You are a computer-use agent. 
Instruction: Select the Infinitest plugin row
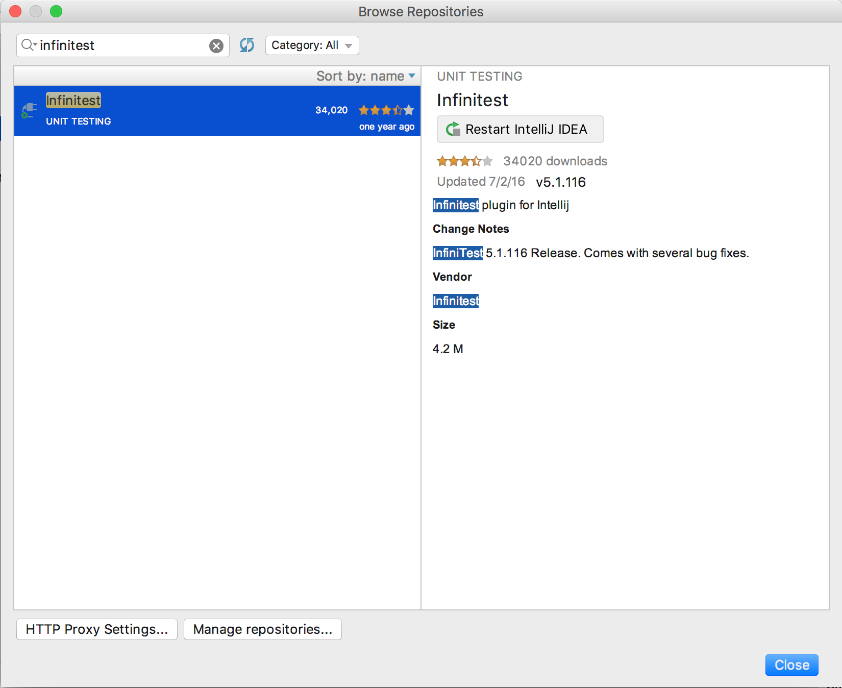click(217, 111)
